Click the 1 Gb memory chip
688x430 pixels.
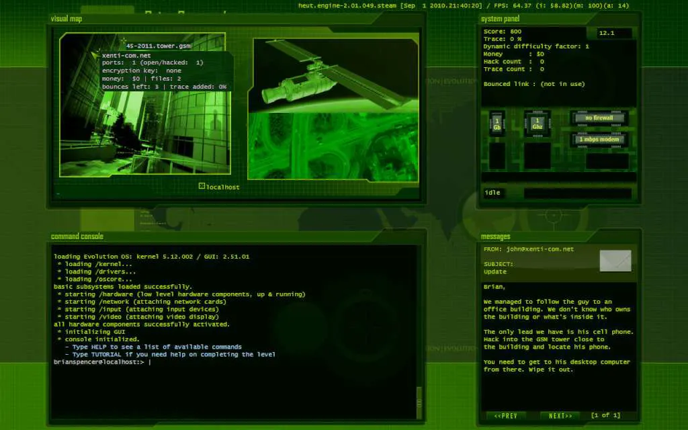pyautogui.click(x=497, y=124)
